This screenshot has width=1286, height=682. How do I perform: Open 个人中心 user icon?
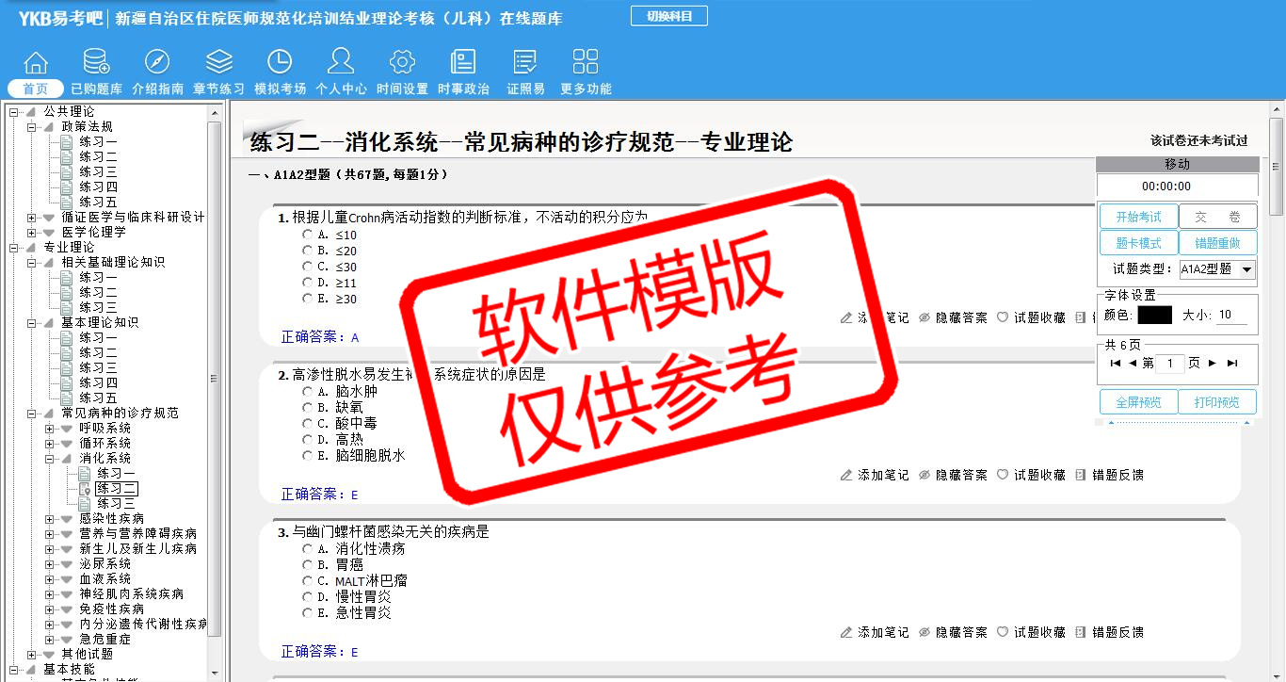tap(341, 63)
